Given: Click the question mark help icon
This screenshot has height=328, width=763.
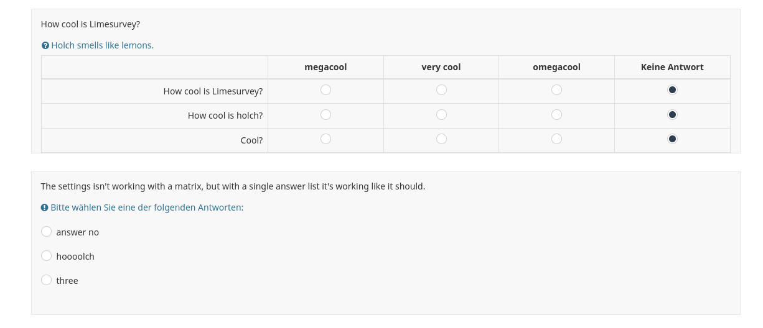Looking at the screenshot, I should click(45, 45).
